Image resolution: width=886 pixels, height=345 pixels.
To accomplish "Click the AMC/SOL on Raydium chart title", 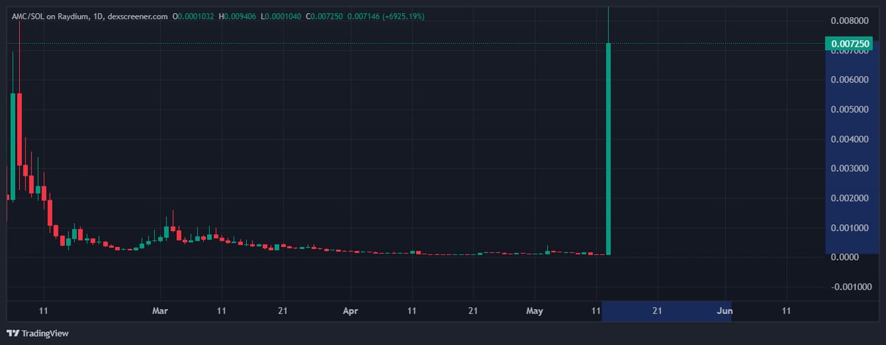I will click(50, 16).
